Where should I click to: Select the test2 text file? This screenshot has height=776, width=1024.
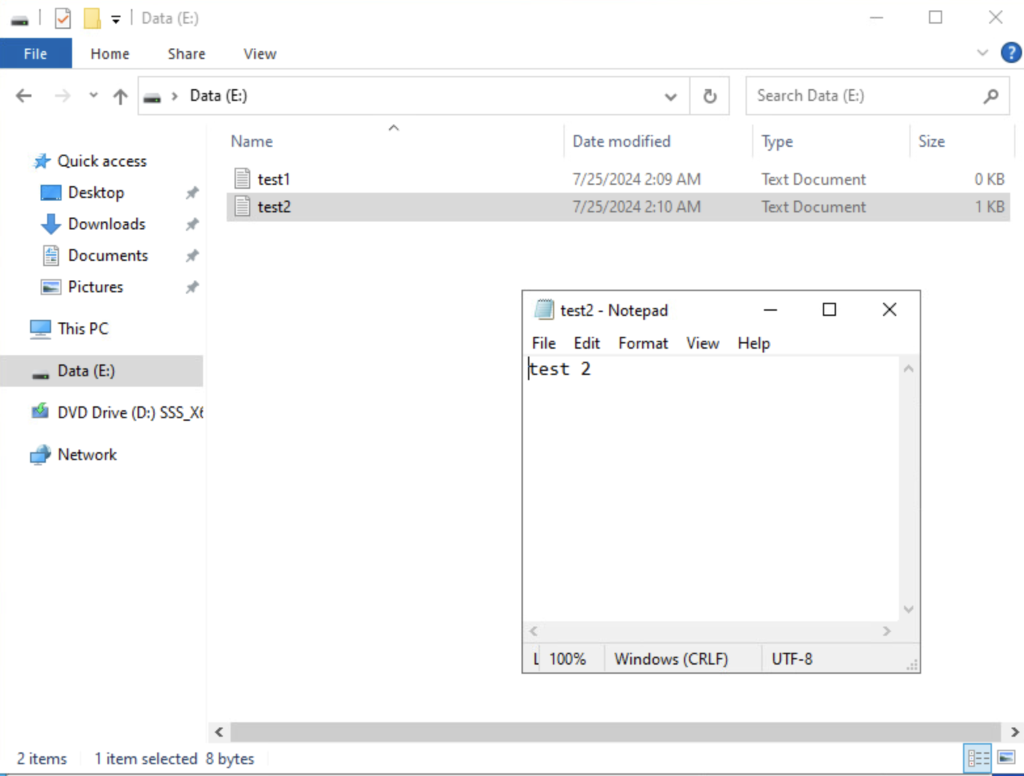pyautogui.click(x=618, y=206)
